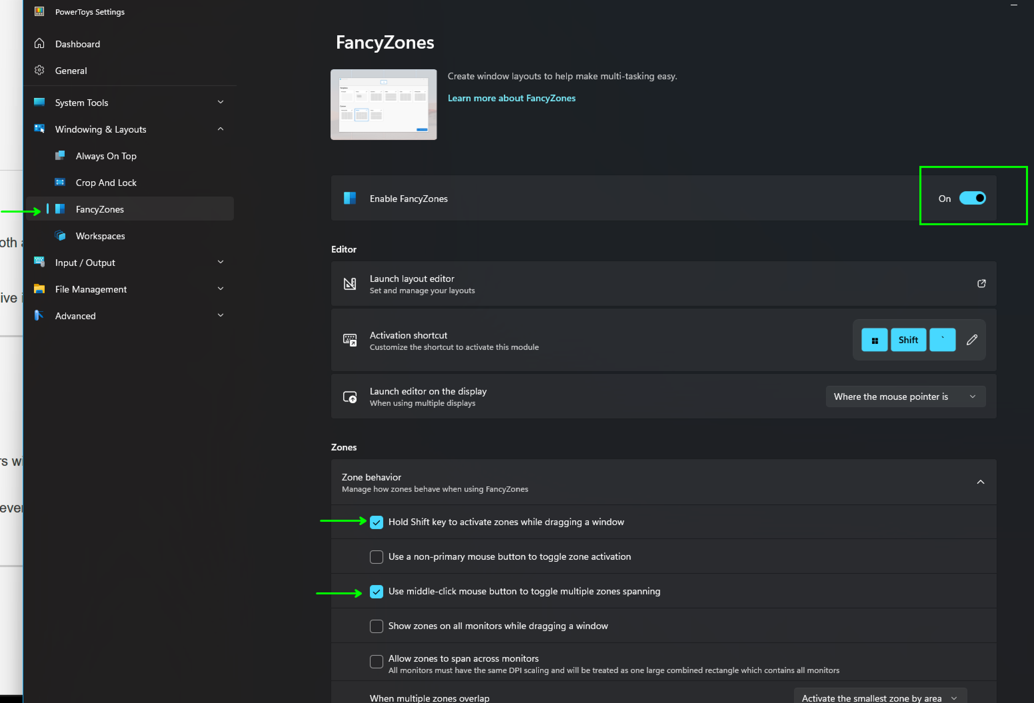Select General in the sidebar

point(71,70)
